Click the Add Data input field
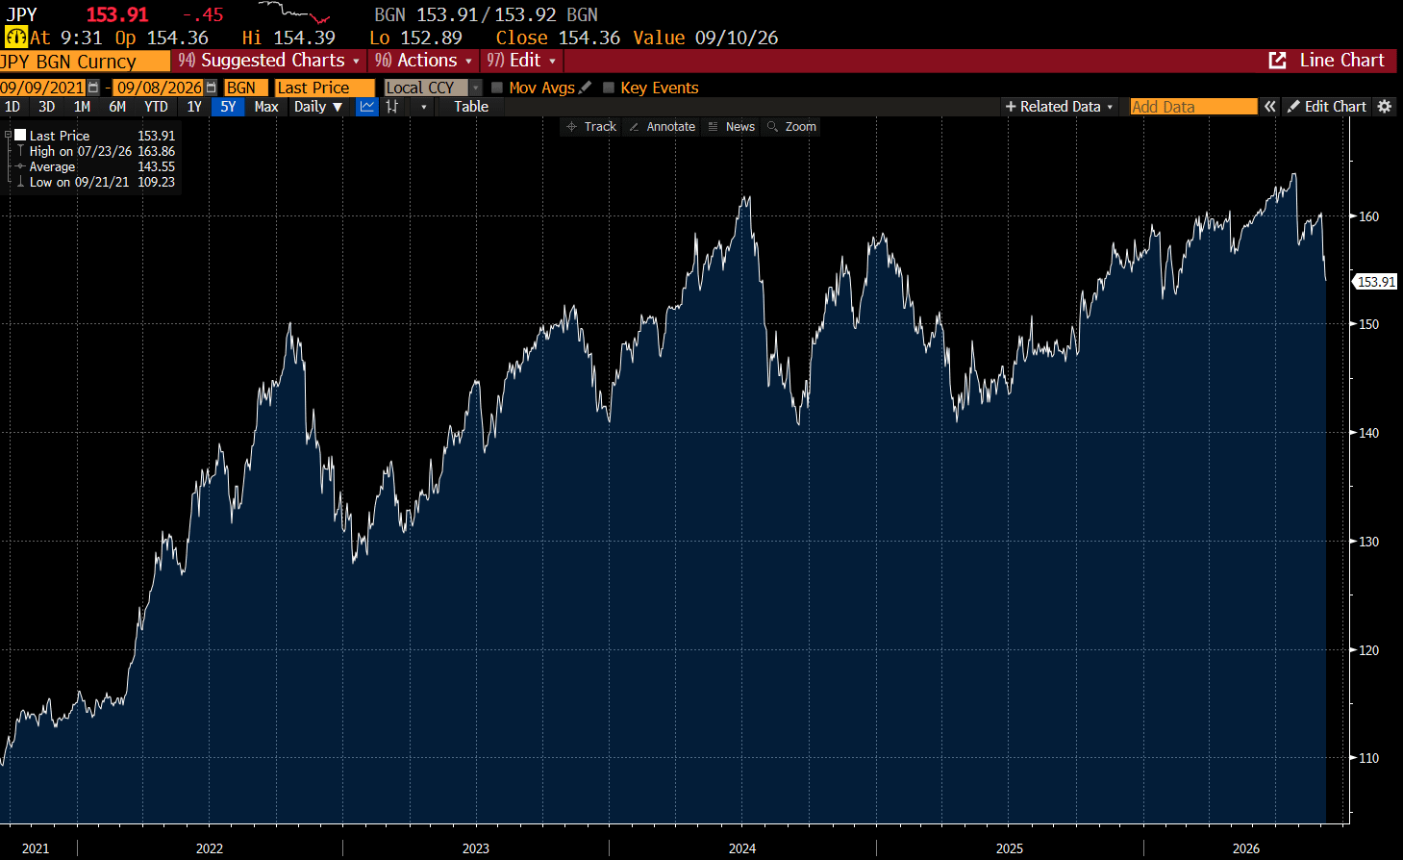 1193,107
